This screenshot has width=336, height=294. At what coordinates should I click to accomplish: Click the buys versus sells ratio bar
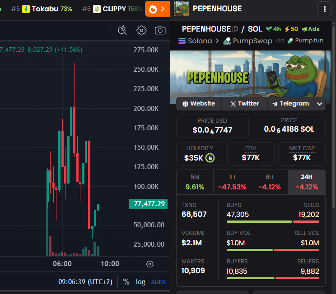point(273,222)
